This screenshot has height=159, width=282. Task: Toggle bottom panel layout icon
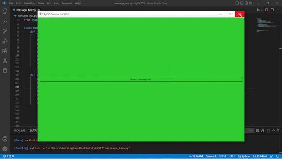coord(242,3)
